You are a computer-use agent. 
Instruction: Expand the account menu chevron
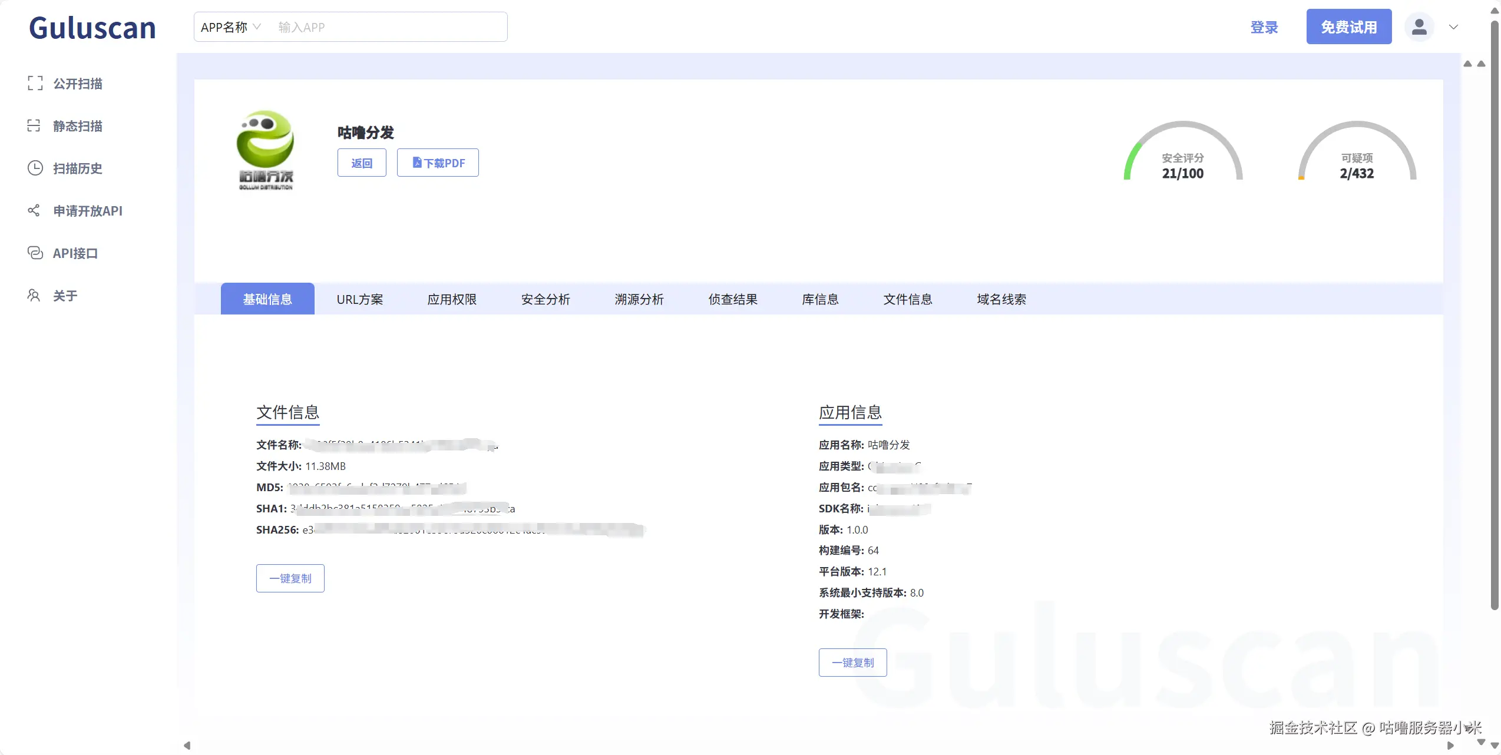[x=1453, y=27]
